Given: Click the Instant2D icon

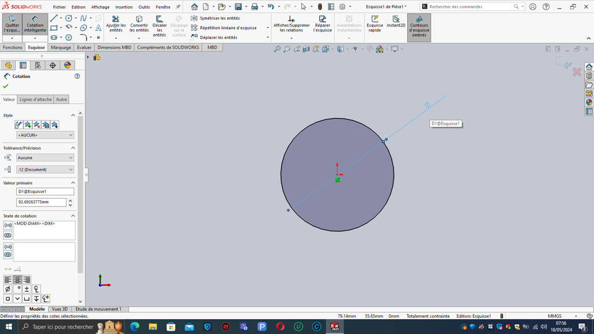Looking at the screenshot, I should 396,22.
